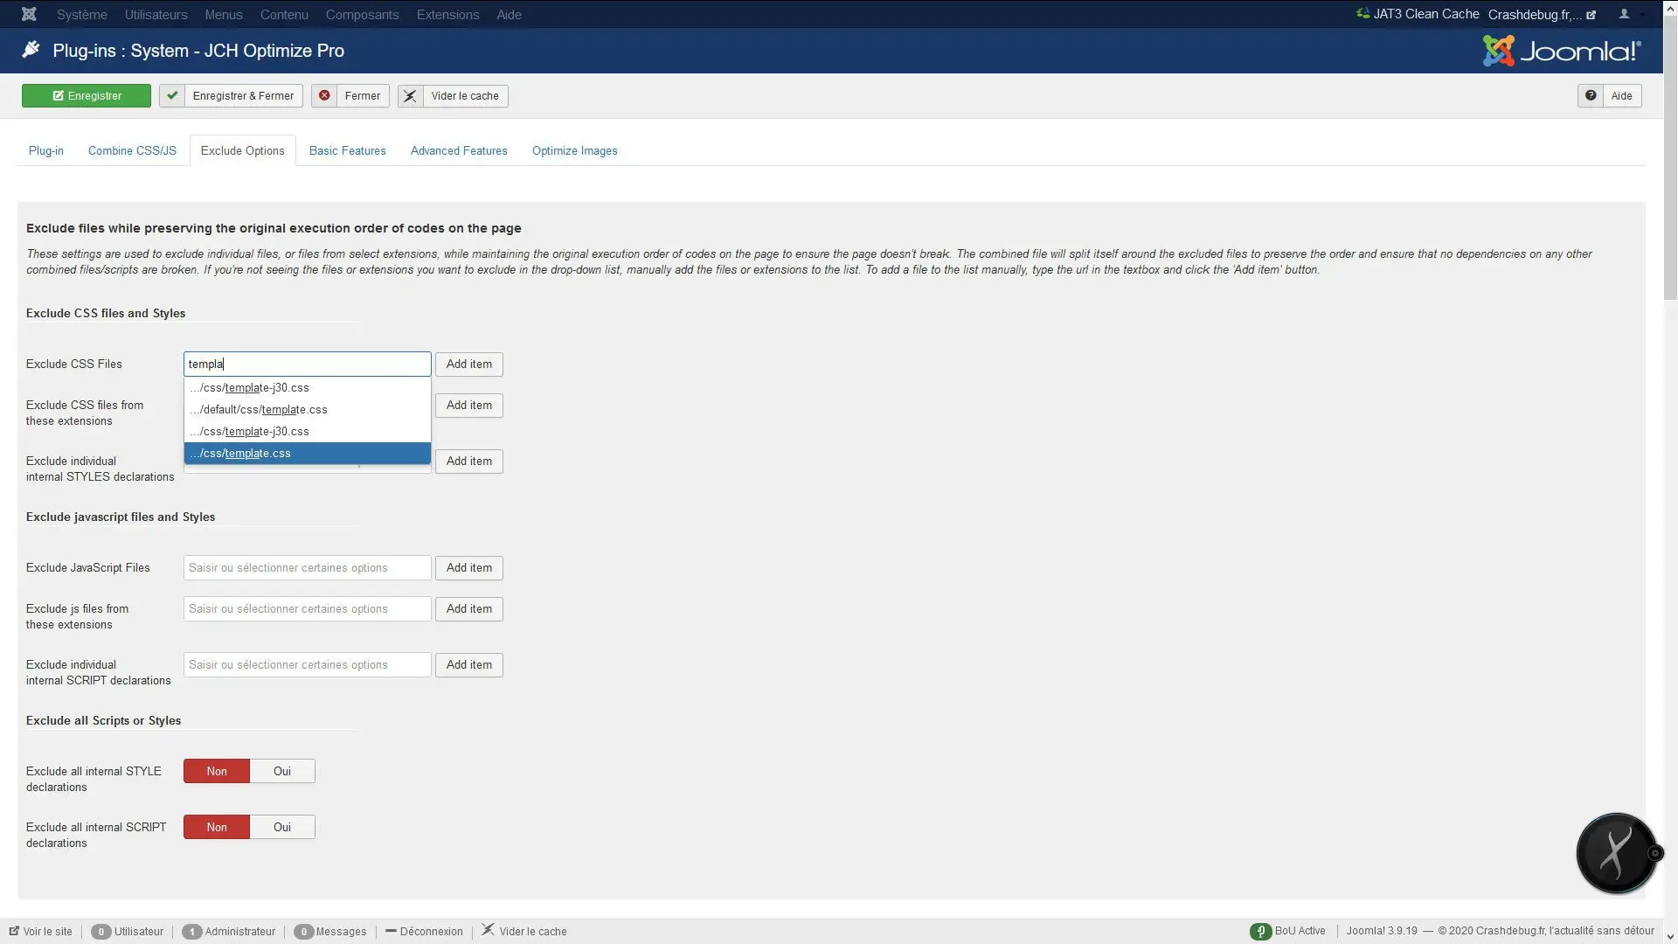The image size is (1678, 944).
Task: Set internal STYLE declarations to Oui
Action: point(282,771)
